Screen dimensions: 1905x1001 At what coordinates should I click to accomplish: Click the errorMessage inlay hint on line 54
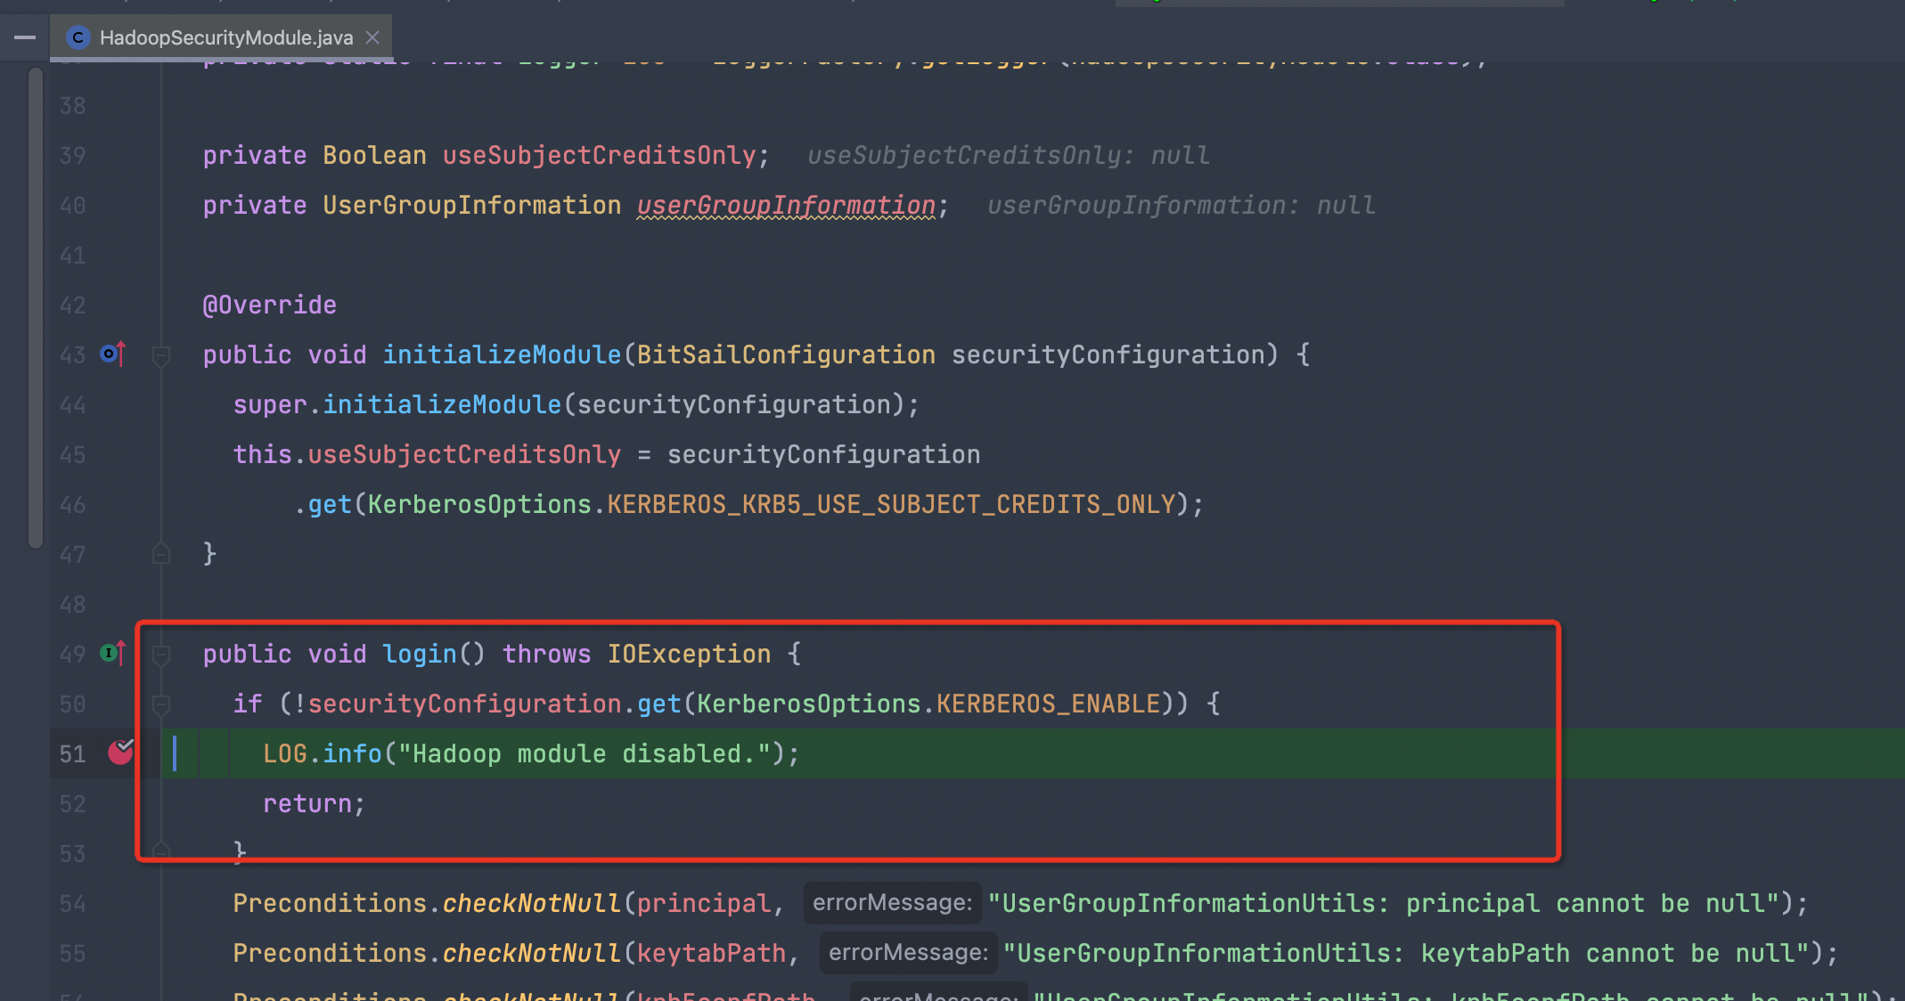tap(892, 903)
